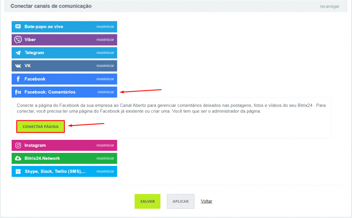Image resolution: width=352 pixels, height=218 pixels.
Task: Click the live chat speech bubble icon
Action: coord(18,27)
